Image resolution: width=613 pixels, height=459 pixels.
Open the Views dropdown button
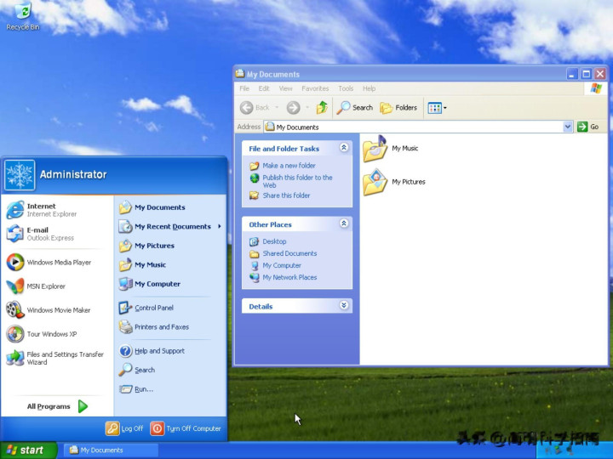pyautogui.click(x=437, y=108)
